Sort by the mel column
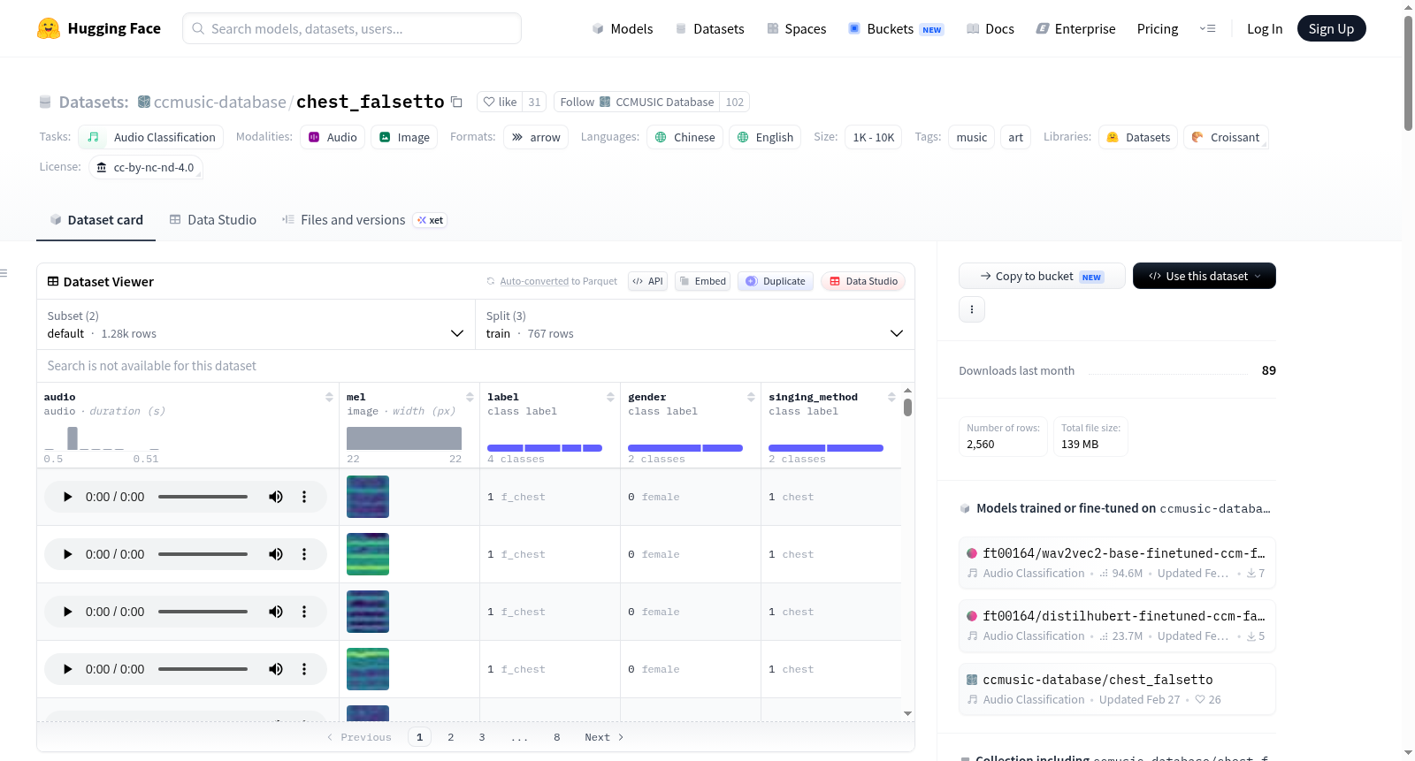Screen dimensions: 1415x761 [470, 397]
